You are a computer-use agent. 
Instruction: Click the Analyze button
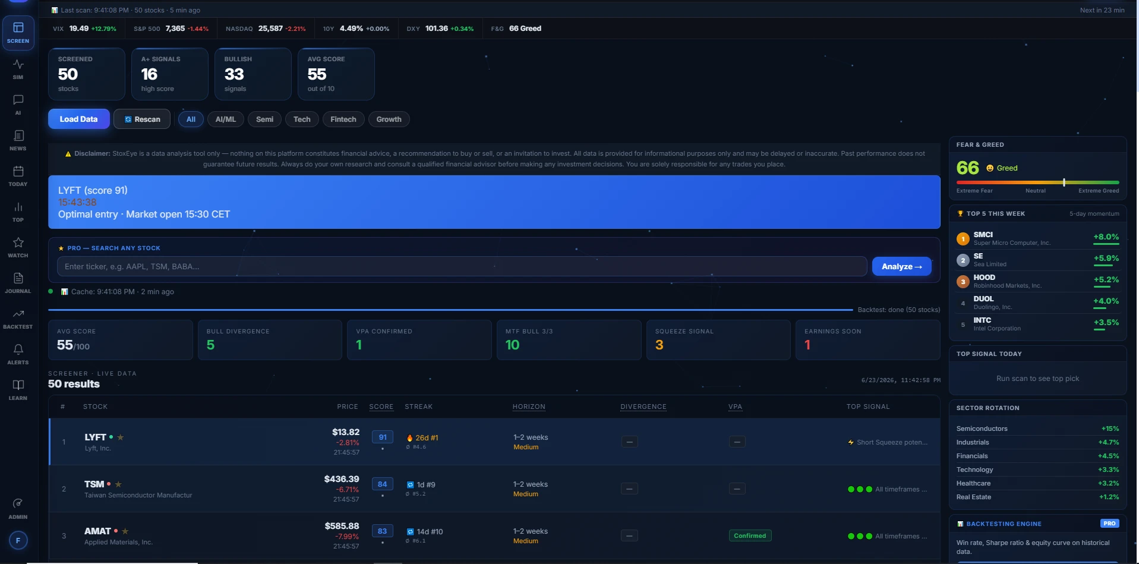coord(901,266)
